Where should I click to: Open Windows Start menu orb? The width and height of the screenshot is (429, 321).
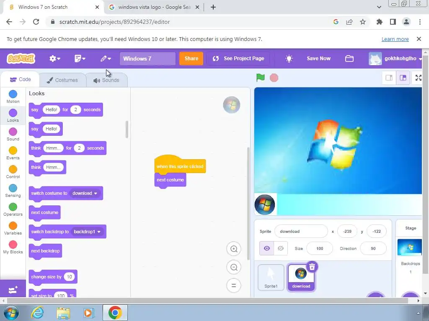coord(10,313)
